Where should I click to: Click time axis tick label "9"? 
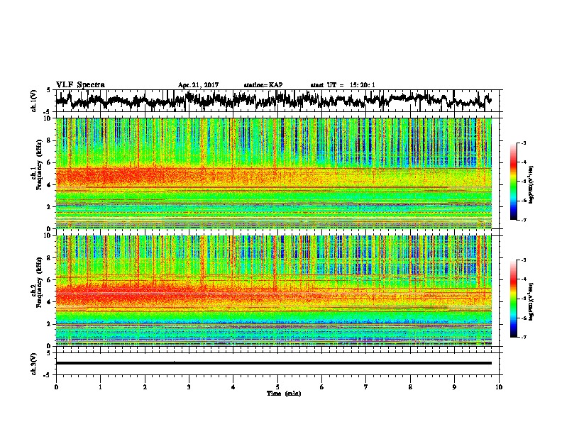(x=454, y=387)
